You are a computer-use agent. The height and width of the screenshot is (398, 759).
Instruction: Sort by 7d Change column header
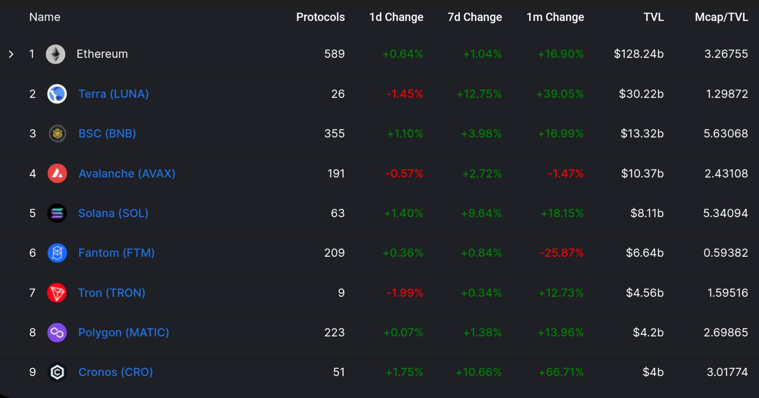click(x=475, y=17)
